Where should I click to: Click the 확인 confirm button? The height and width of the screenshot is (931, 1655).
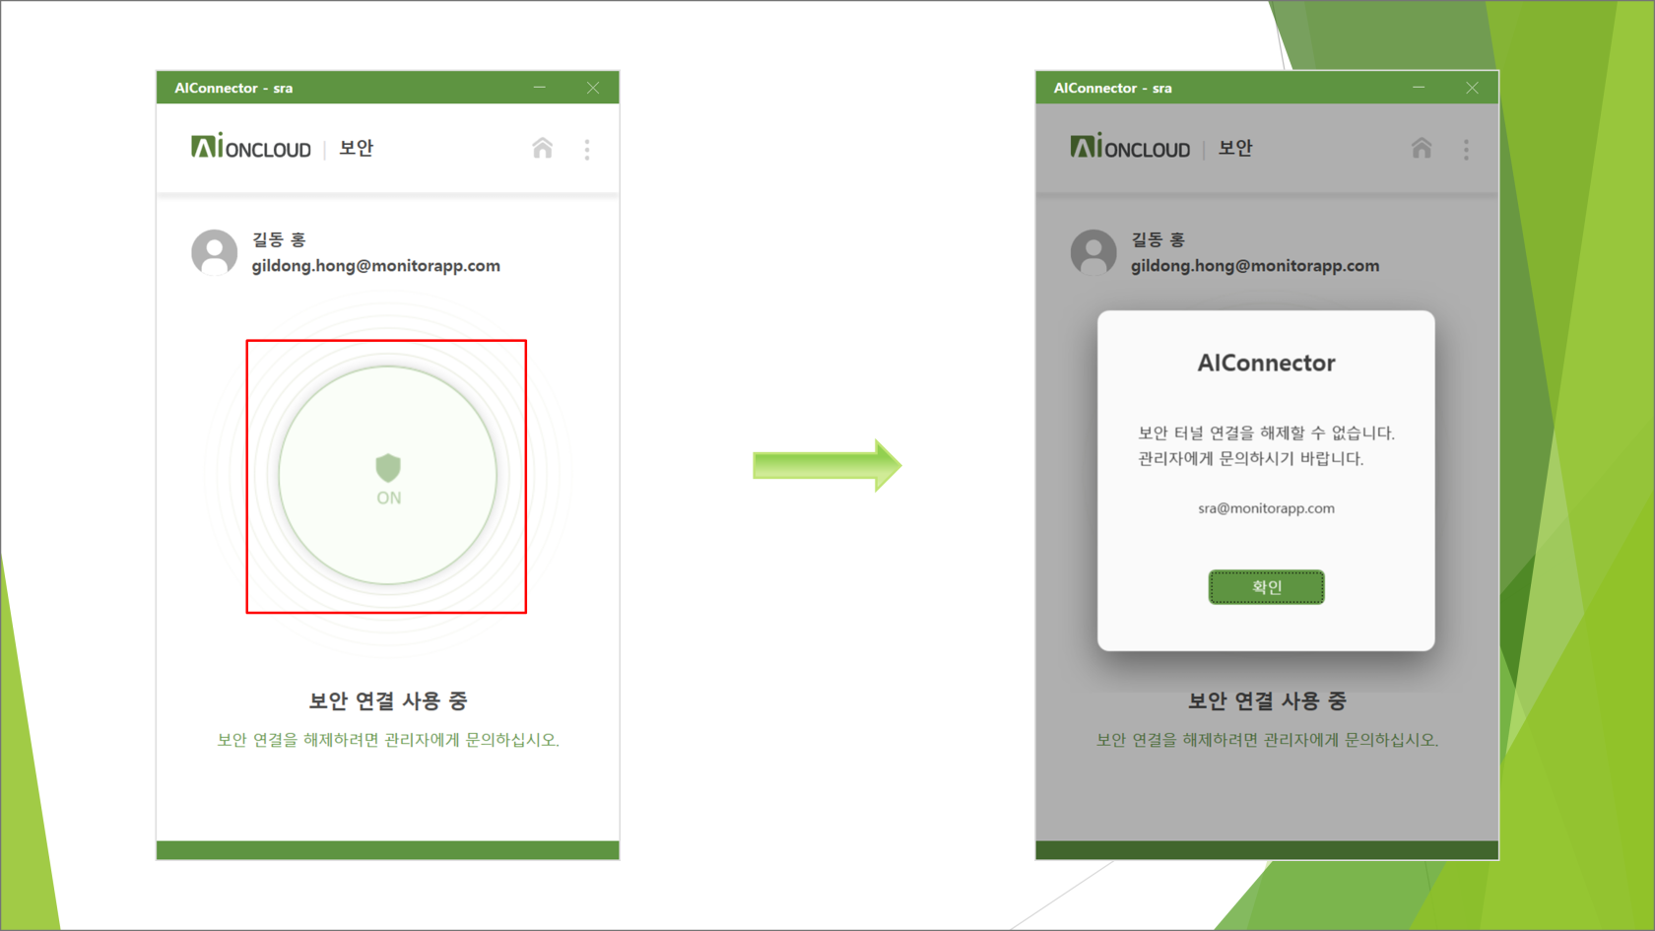point(1266,587)
